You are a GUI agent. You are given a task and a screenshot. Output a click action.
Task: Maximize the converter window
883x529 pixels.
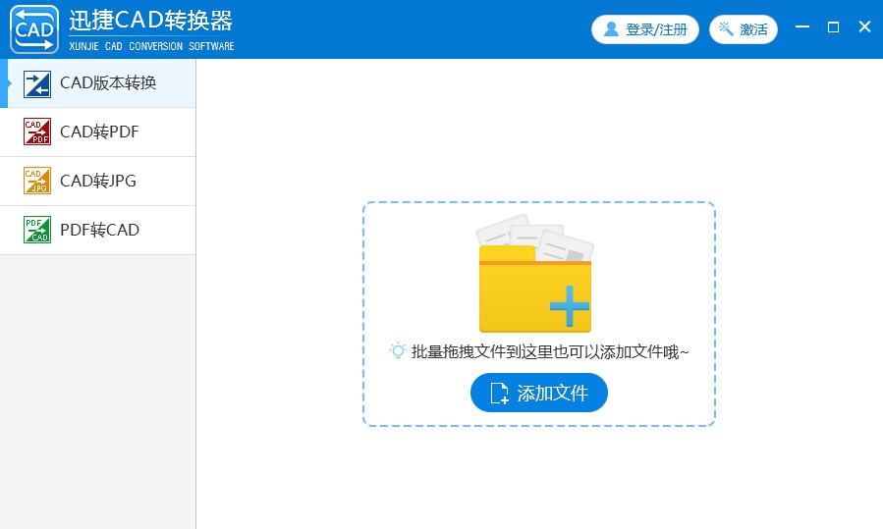[x=834, y=26]
